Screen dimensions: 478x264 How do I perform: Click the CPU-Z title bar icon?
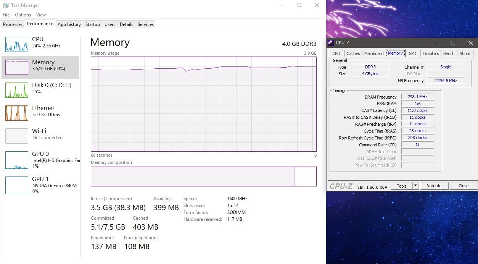point(331,43)
